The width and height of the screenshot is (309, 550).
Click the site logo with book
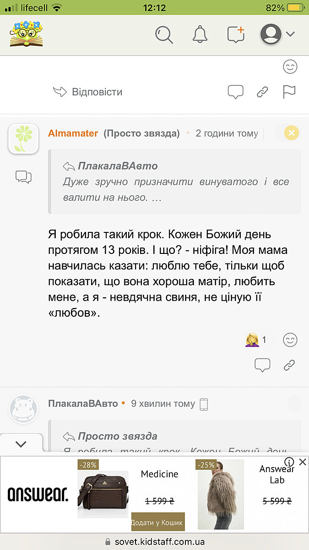[x=26, y=33]
